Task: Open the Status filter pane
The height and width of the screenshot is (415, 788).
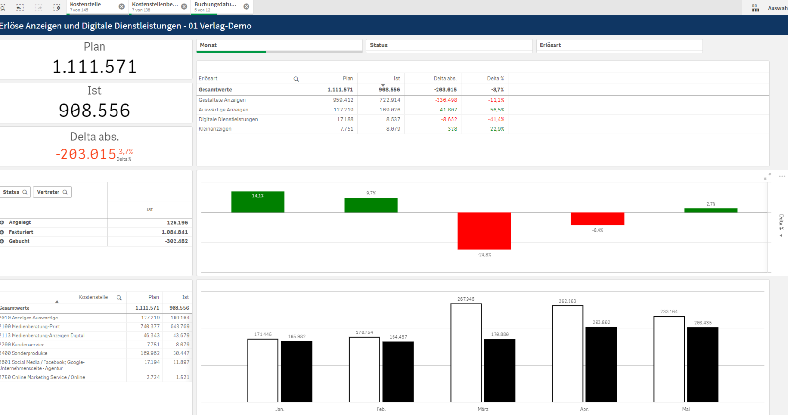Action: click(x=449, y=45)
